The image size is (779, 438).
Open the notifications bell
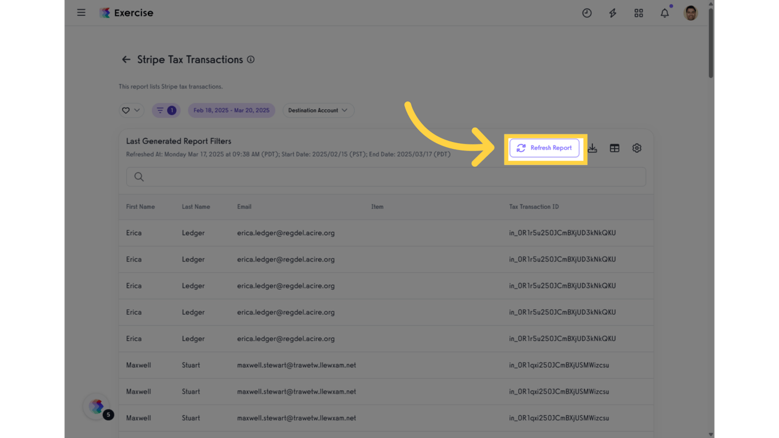(x=664, y=13)
